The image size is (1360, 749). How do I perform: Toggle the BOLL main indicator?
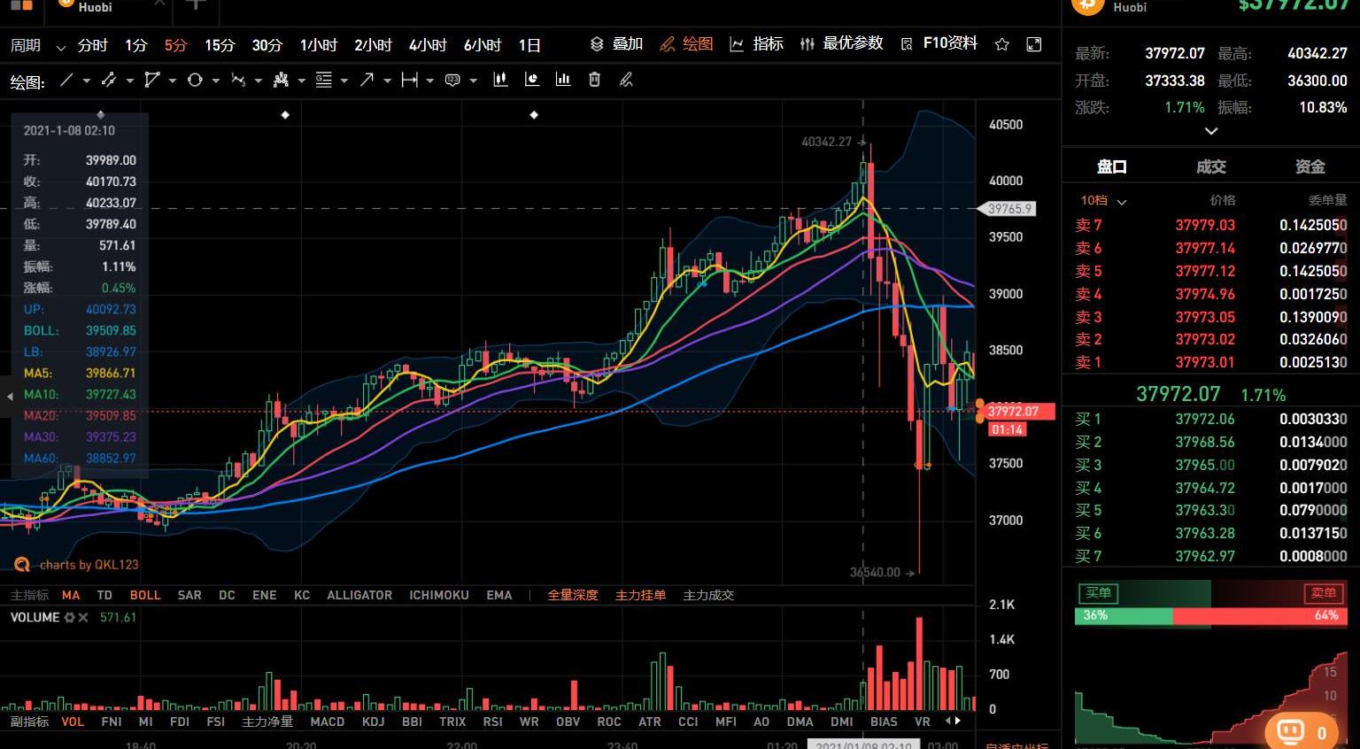(x=145, y=595)
